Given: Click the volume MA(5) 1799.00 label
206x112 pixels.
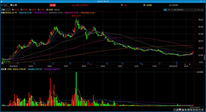Looking at the screenshot, I should 19,69.
